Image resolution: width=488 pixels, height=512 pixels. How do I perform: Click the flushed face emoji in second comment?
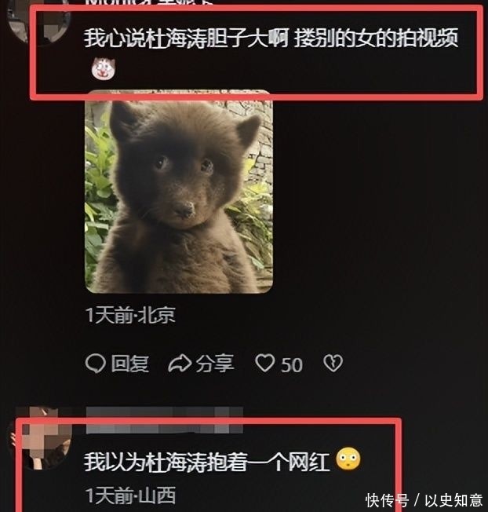pos(348,459)
